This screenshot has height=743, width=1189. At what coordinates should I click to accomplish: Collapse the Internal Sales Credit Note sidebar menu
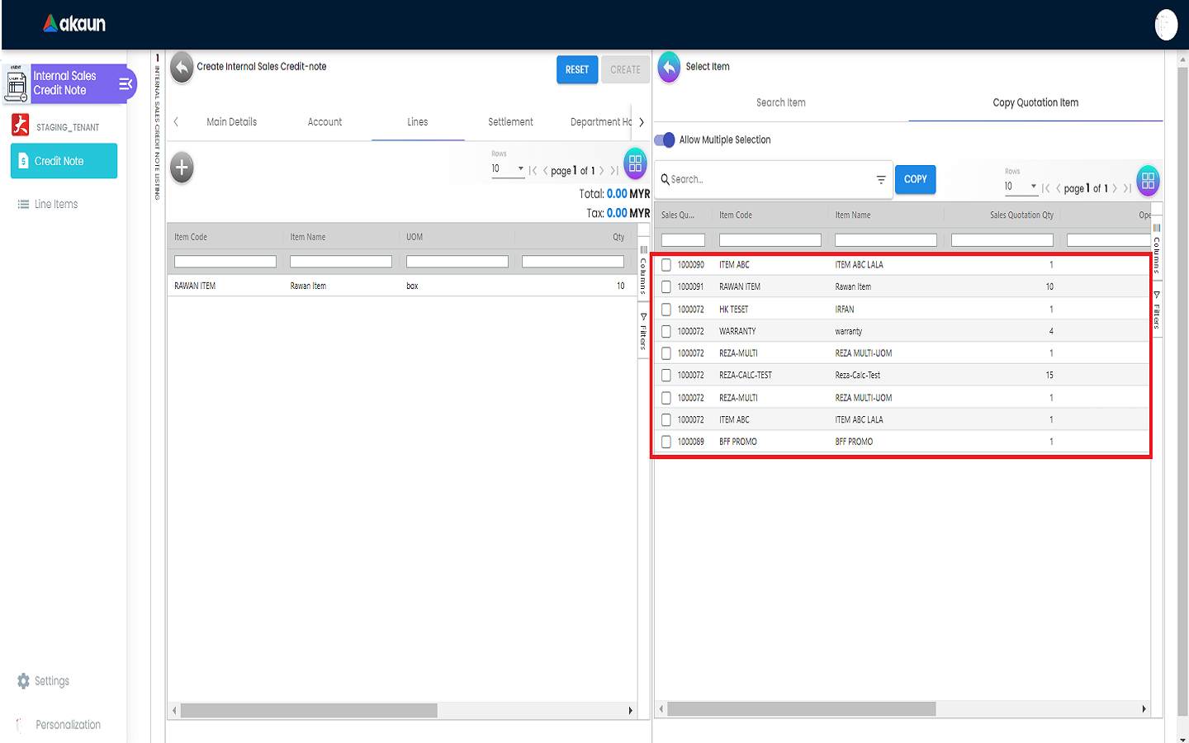coord(126,83)
